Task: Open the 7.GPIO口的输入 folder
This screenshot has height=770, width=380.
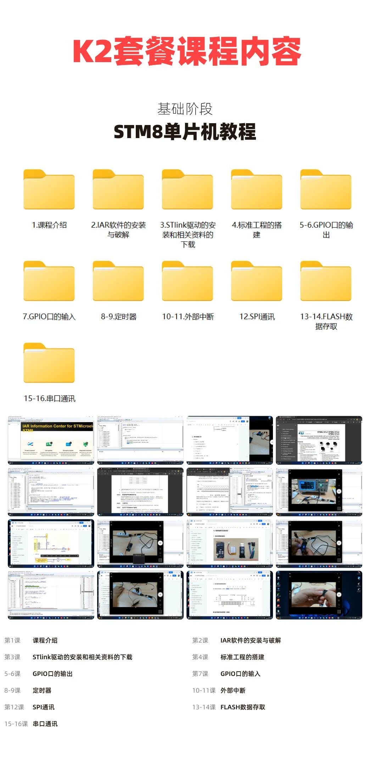Action: 49,282
